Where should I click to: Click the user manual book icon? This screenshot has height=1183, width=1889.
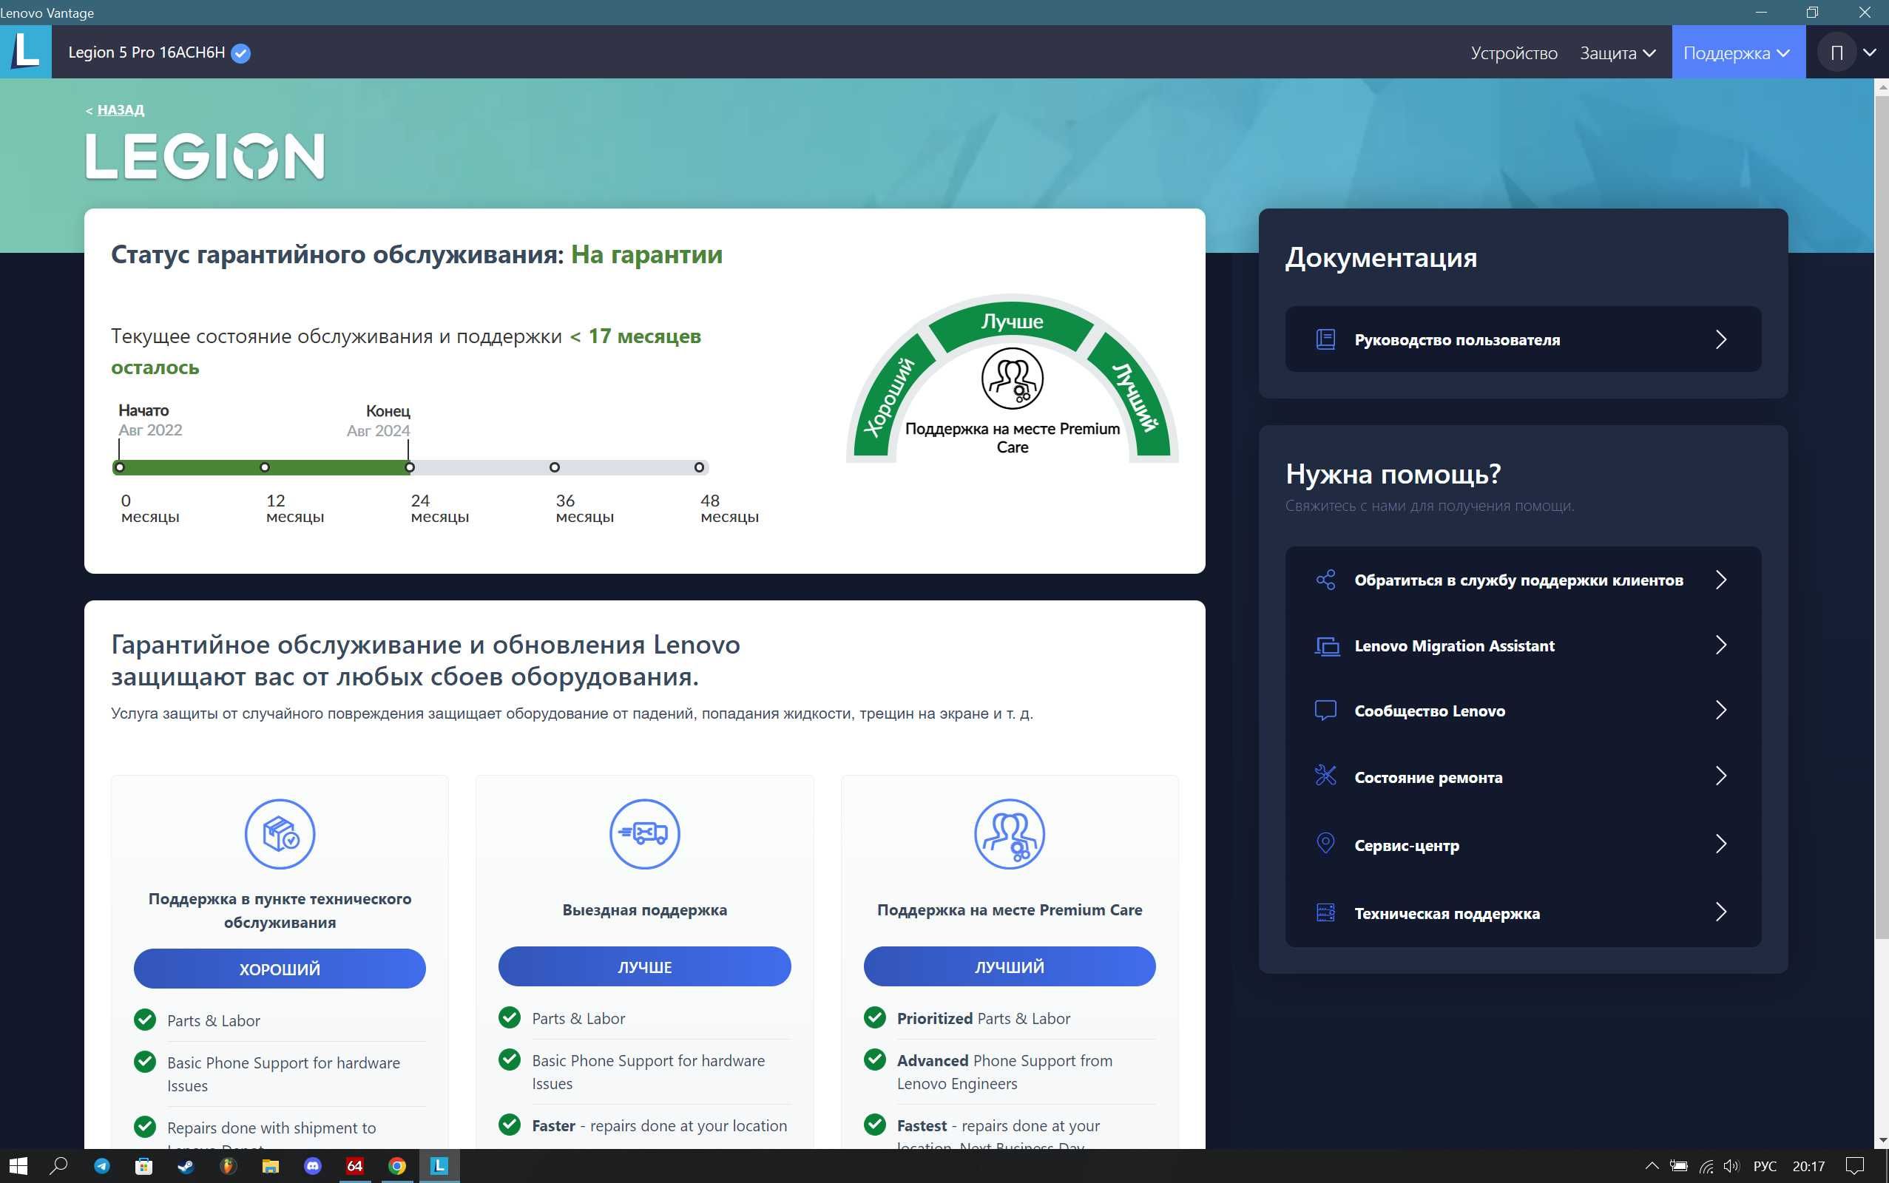[x=1325, y=339]
